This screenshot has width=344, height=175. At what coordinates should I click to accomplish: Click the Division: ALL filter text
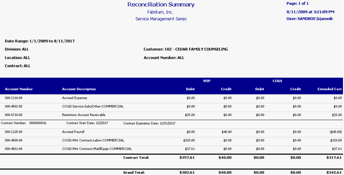point(16,49)
